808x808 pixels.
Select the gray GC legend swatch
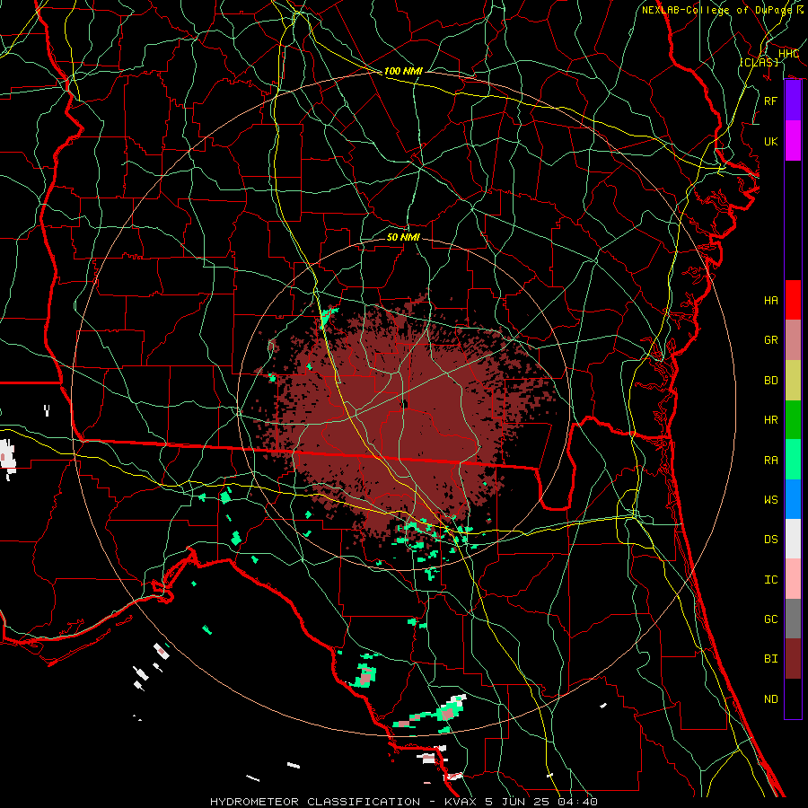pos(793,619)
